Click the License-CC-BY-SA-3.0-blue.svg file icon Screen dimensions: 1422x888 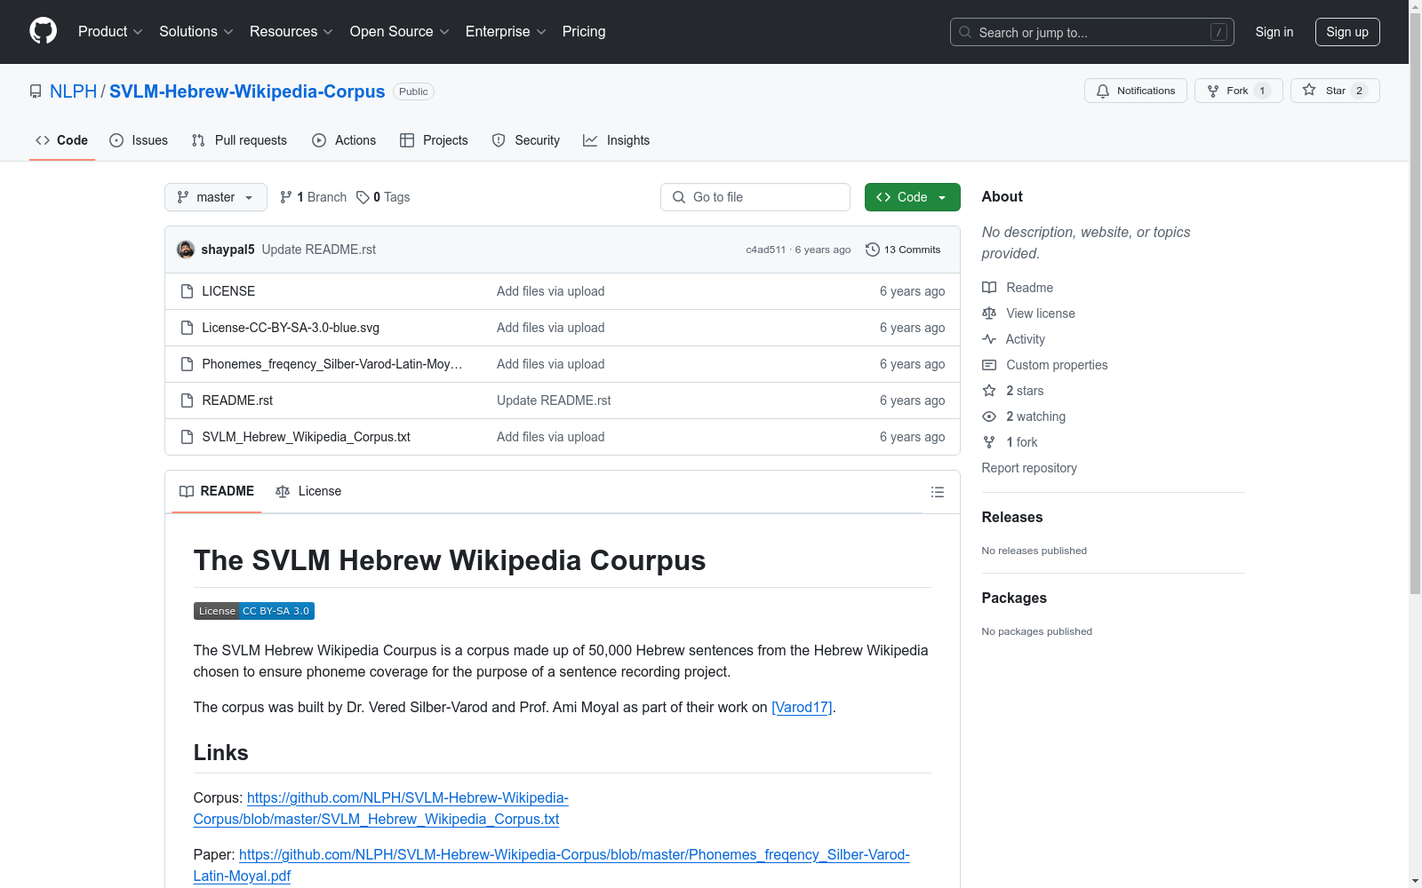[x=187, y=328]
